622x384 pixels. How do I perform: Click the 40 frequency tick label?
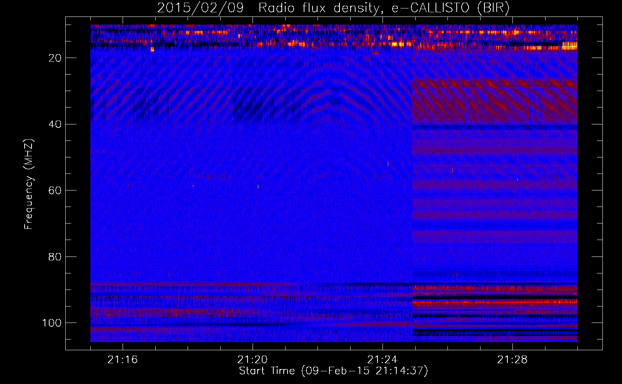55,124
